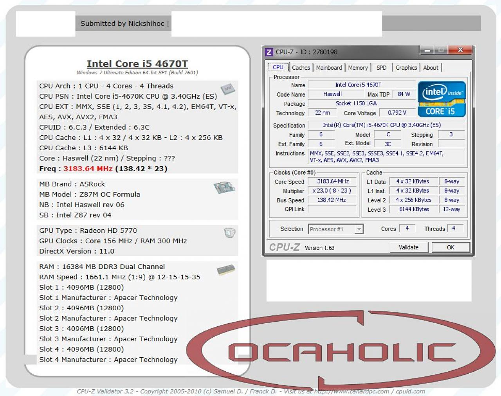
Task: Click the GPU Type : Radeon HD 5770 line
Action: [x=88, y=231]
